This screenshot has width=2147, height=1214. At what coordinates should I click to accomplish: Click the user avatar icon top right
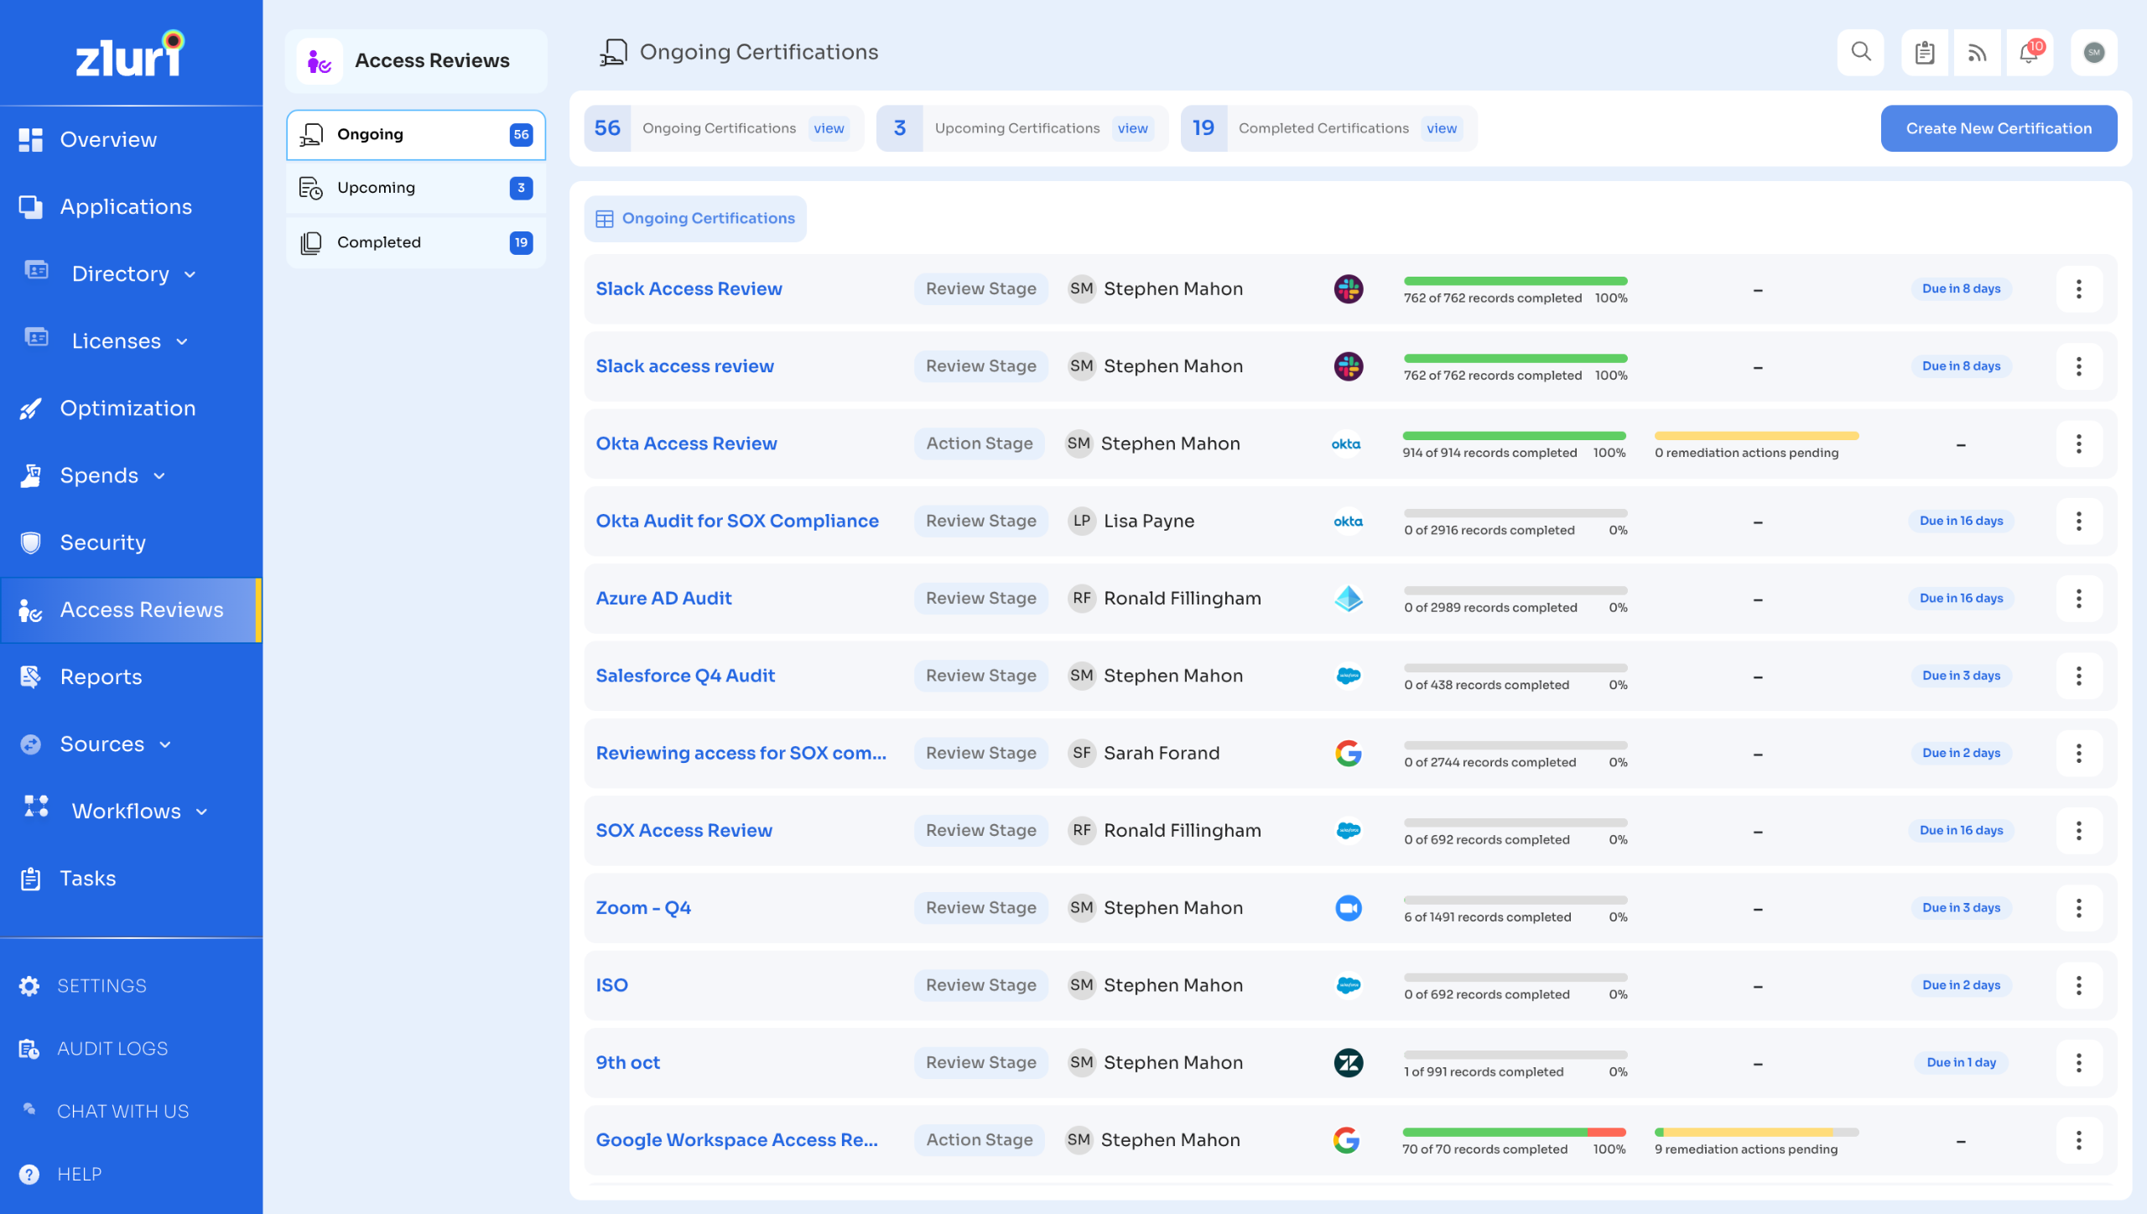click(x=2093, y=52)
